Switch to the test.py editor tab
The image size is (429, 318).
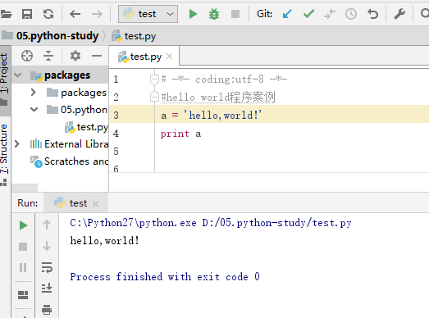pos(145,57)
